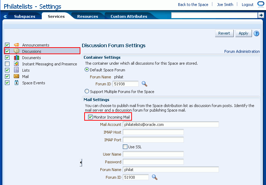Image resolution: width=266 pixels, height=185 pixels.
Task: Enable the Use SSL checkbox
Action: click(125, 147)
